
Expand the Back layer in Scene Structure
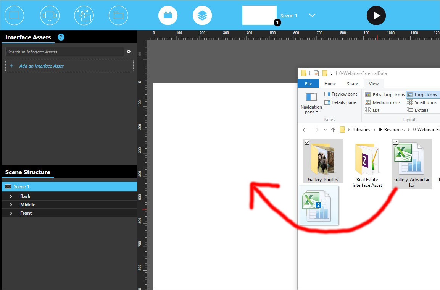pos(11,196)
